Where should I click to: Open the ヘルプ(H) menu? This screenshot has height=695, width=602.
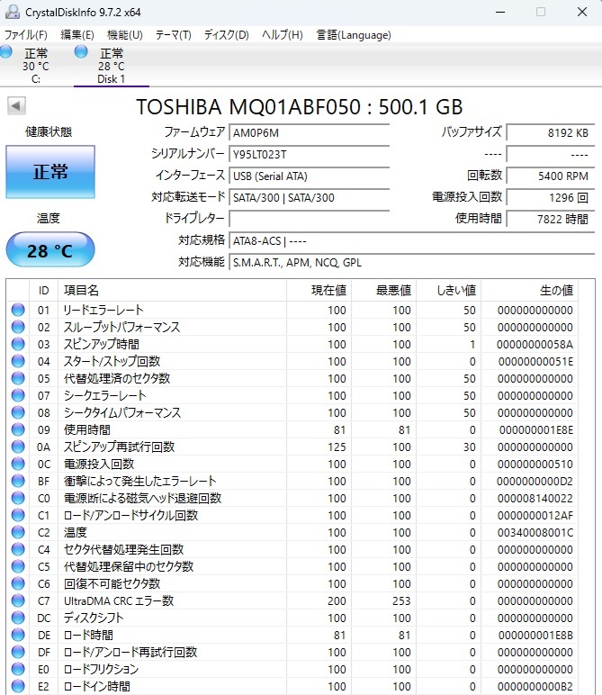pos(283,35)
